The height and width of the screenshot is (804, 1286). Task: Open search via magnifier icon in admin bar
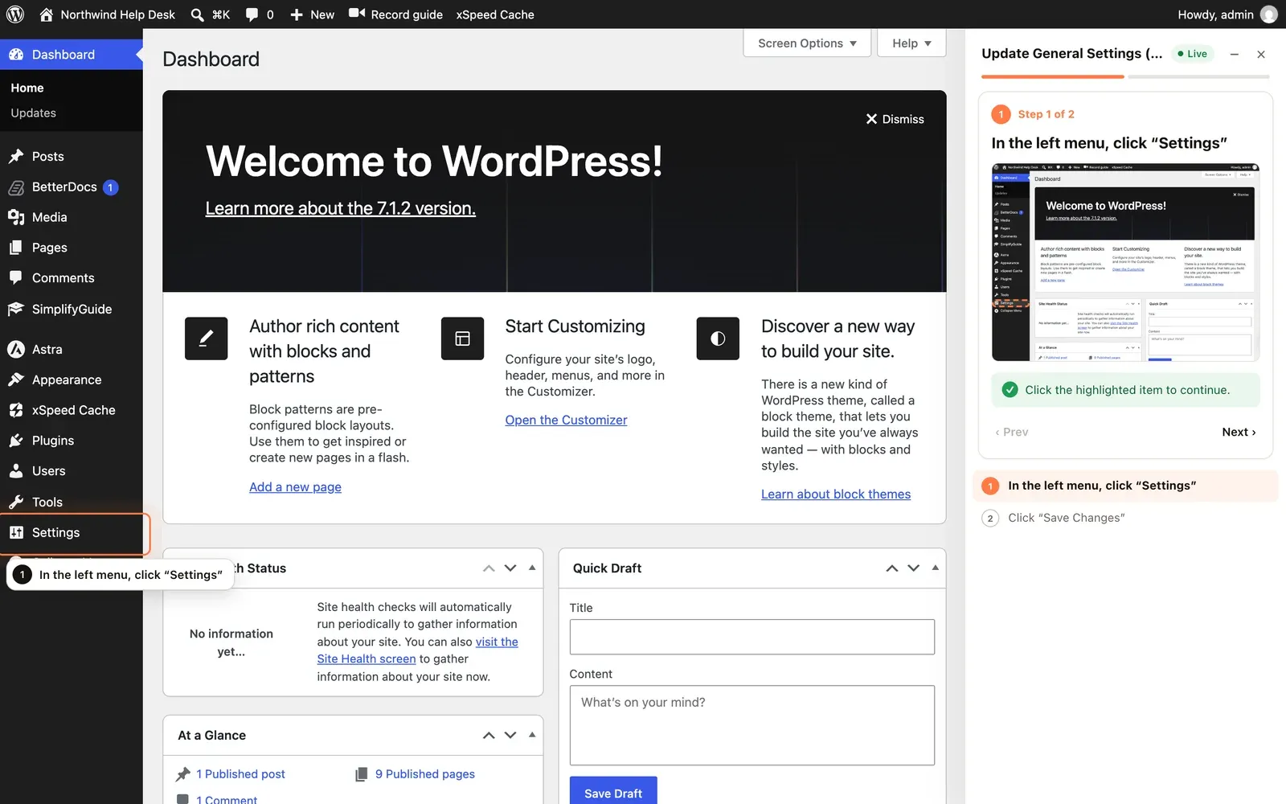click(197, 14)
